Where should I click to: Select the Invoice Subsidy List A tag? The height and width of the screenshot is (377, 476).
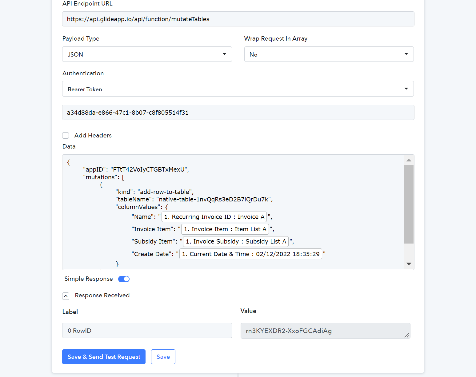pyautogui.click(x=236, y=241)
